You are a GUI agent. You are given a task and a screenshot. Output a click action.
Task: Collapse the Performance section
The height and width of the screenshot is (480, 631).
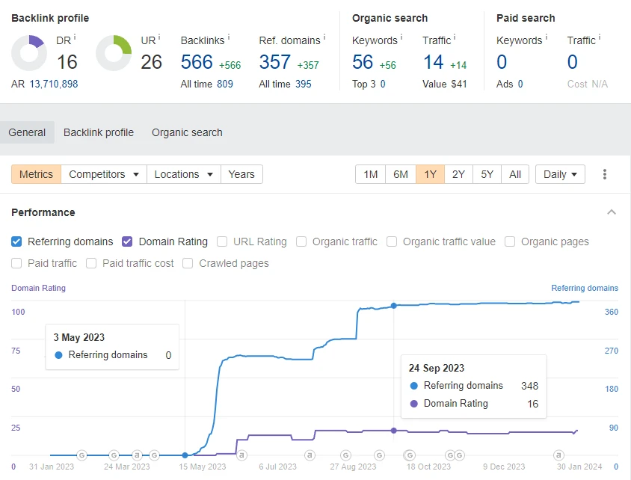click(x=612, y=212)
